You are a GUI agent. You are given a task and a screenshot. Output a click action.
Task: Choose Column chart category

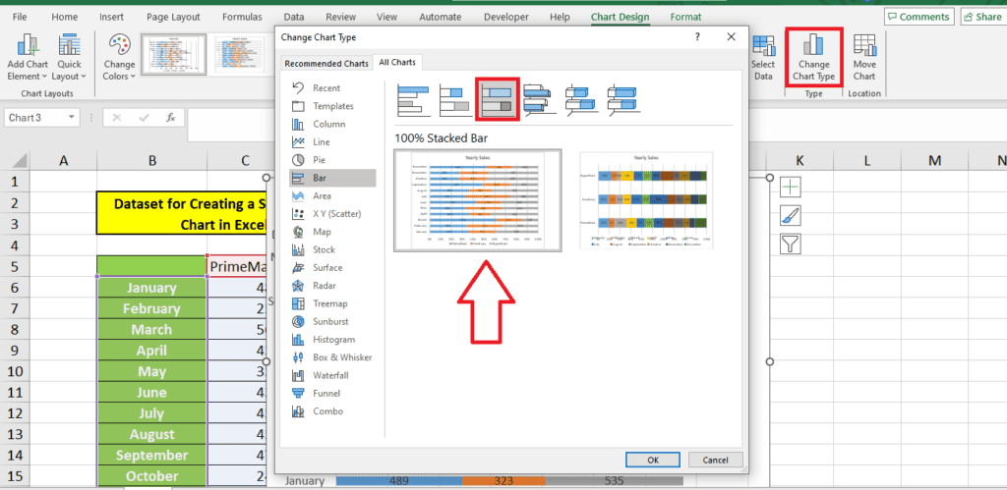[x=332, y=124]
